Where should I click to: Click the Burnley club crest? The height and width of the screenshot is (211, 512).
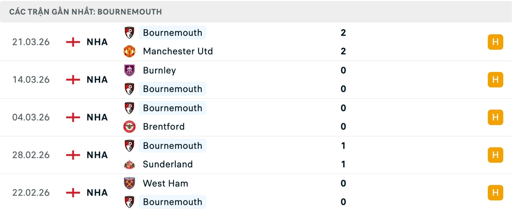click(x=129, y=70)
